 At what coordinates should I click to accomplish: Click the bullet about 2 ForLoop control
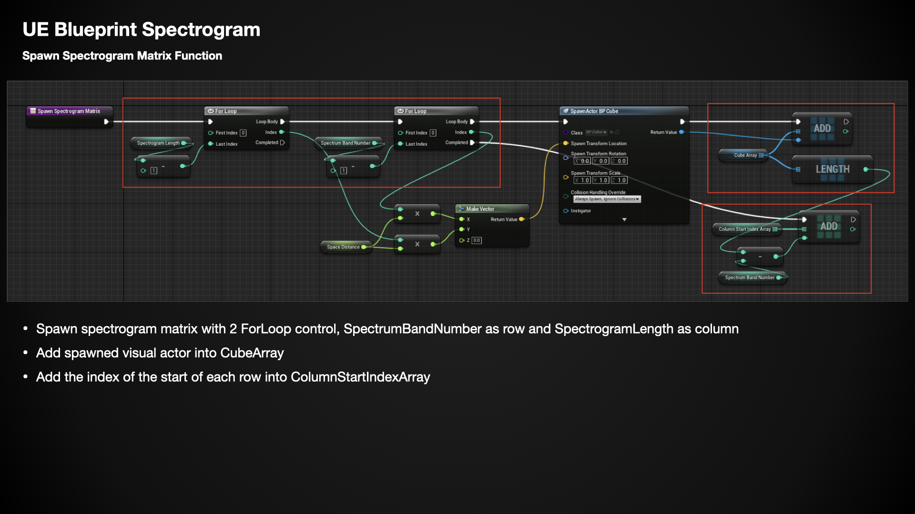(x=387, y=329)
